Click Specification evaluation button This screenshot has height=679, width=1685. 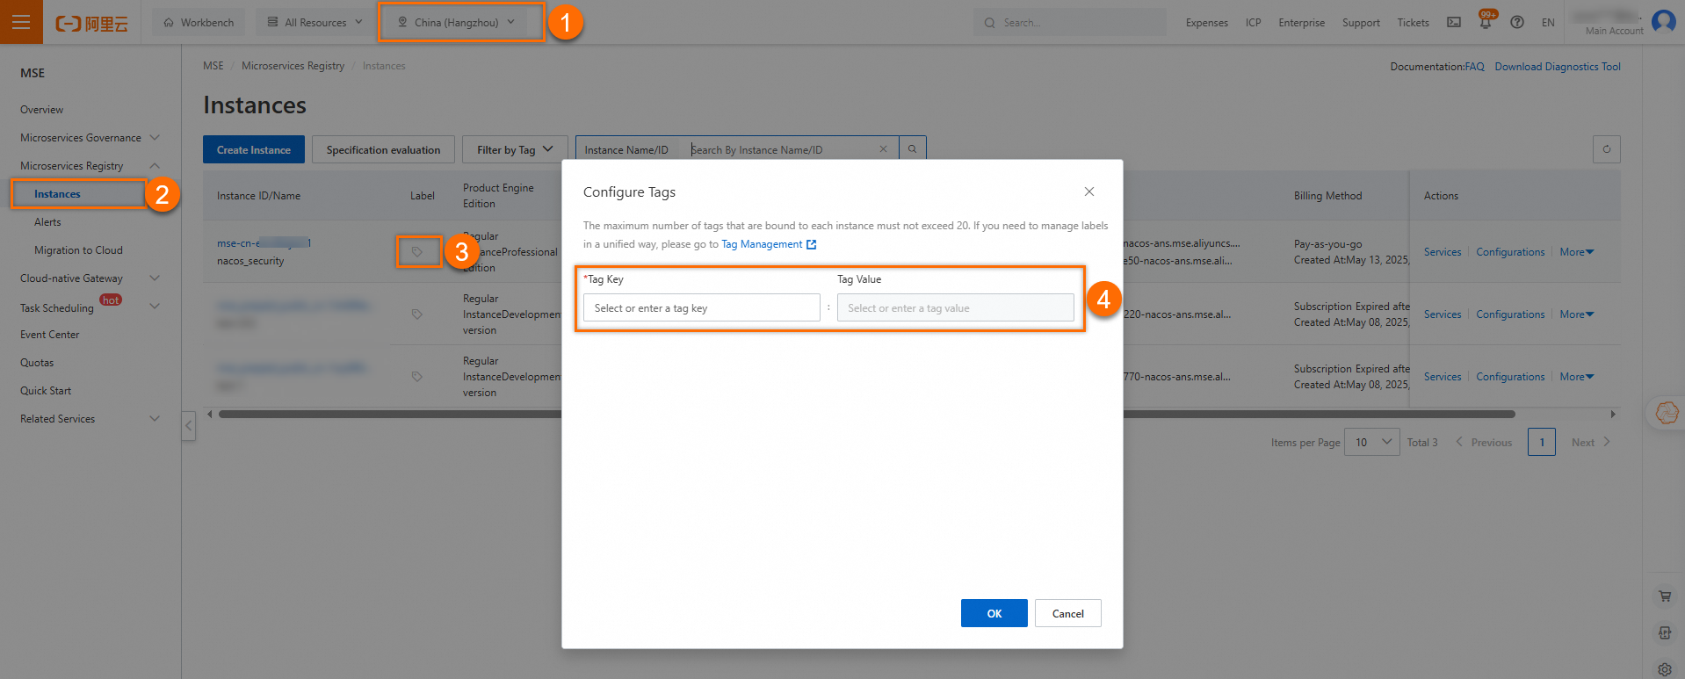pyautogui.click(x=383, y=149)
